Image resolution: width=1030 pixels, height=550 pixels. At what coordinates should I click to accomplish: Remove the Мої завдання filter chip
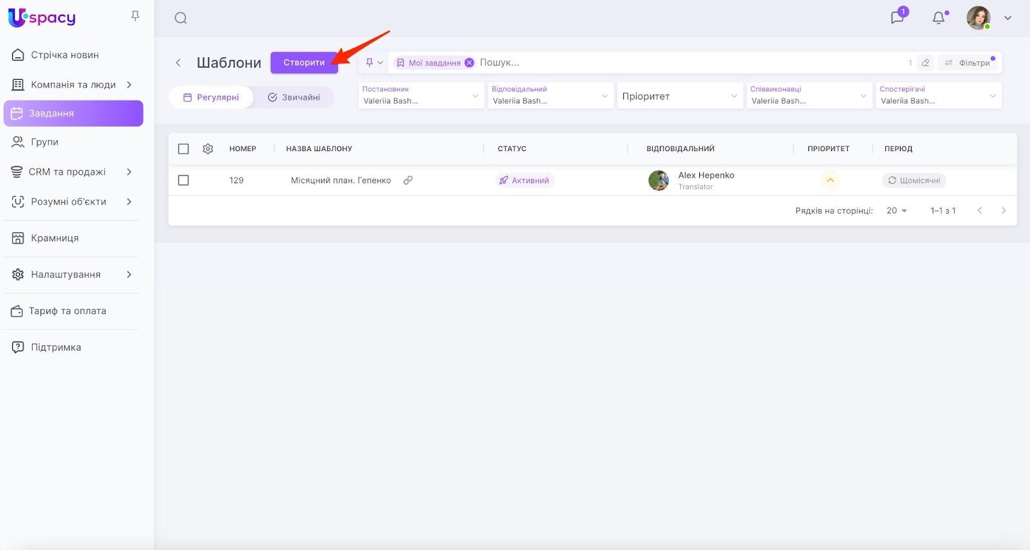469,62
